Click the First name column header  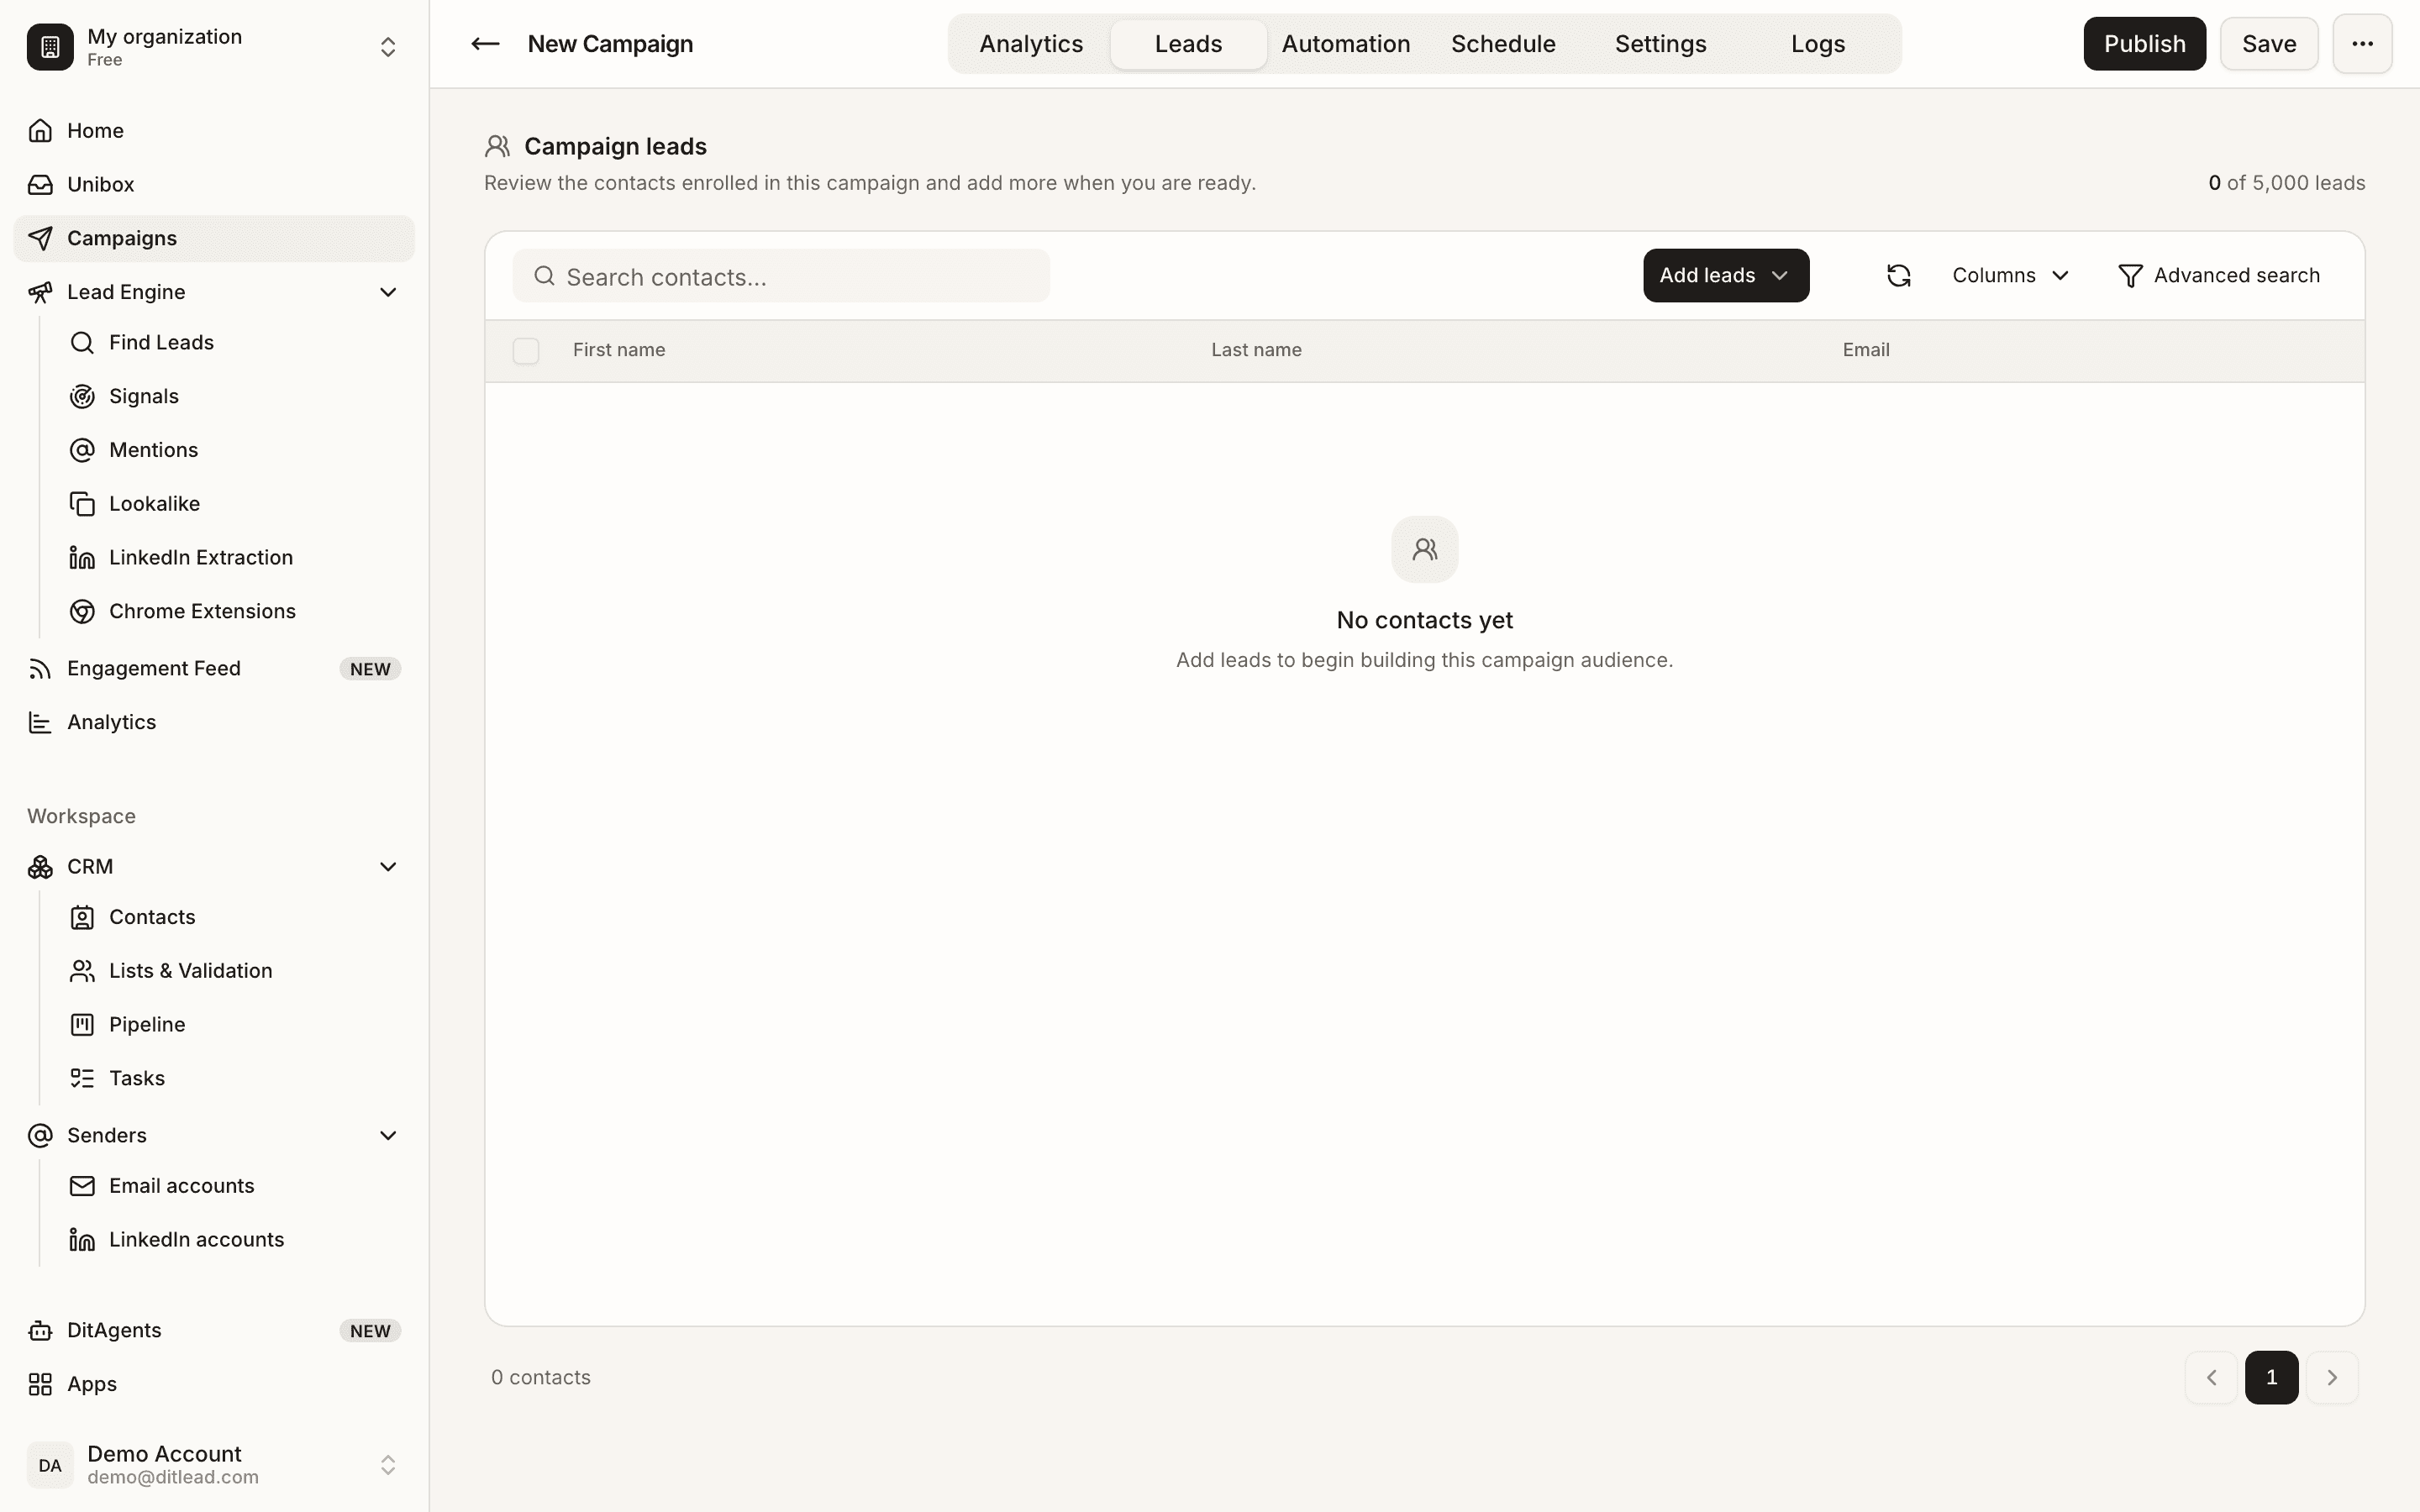pos(619,350)
